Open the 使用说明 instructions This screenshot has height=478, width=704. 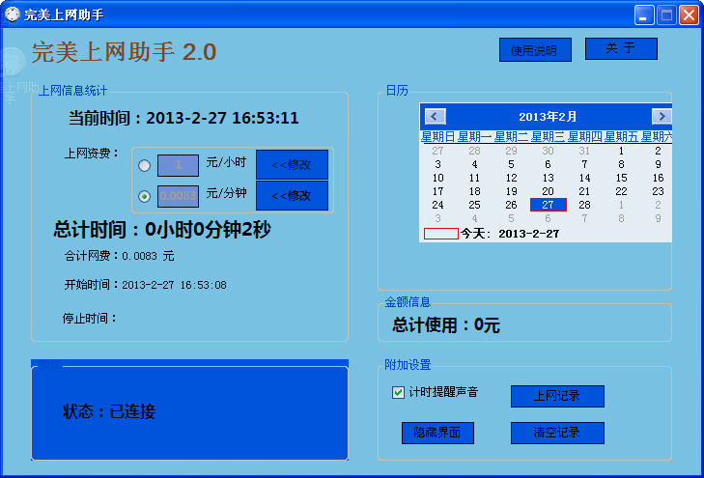[x=535, y=50]
